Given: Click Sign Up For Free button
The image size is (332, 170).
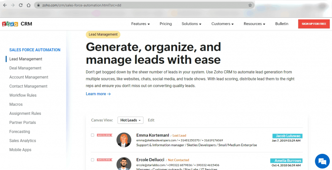Looking at the screenshot, I should 314,24.
